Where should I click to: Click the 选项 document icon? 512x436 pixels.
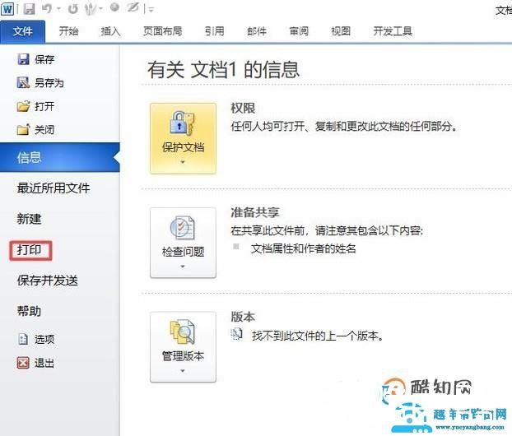[x=23, y=339]
